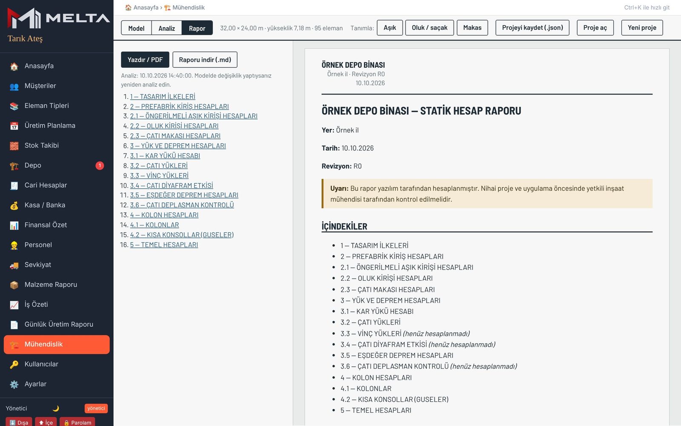
Task: Click the Parolam lock button
Action: pyautogui.click(x=77, y=422)
